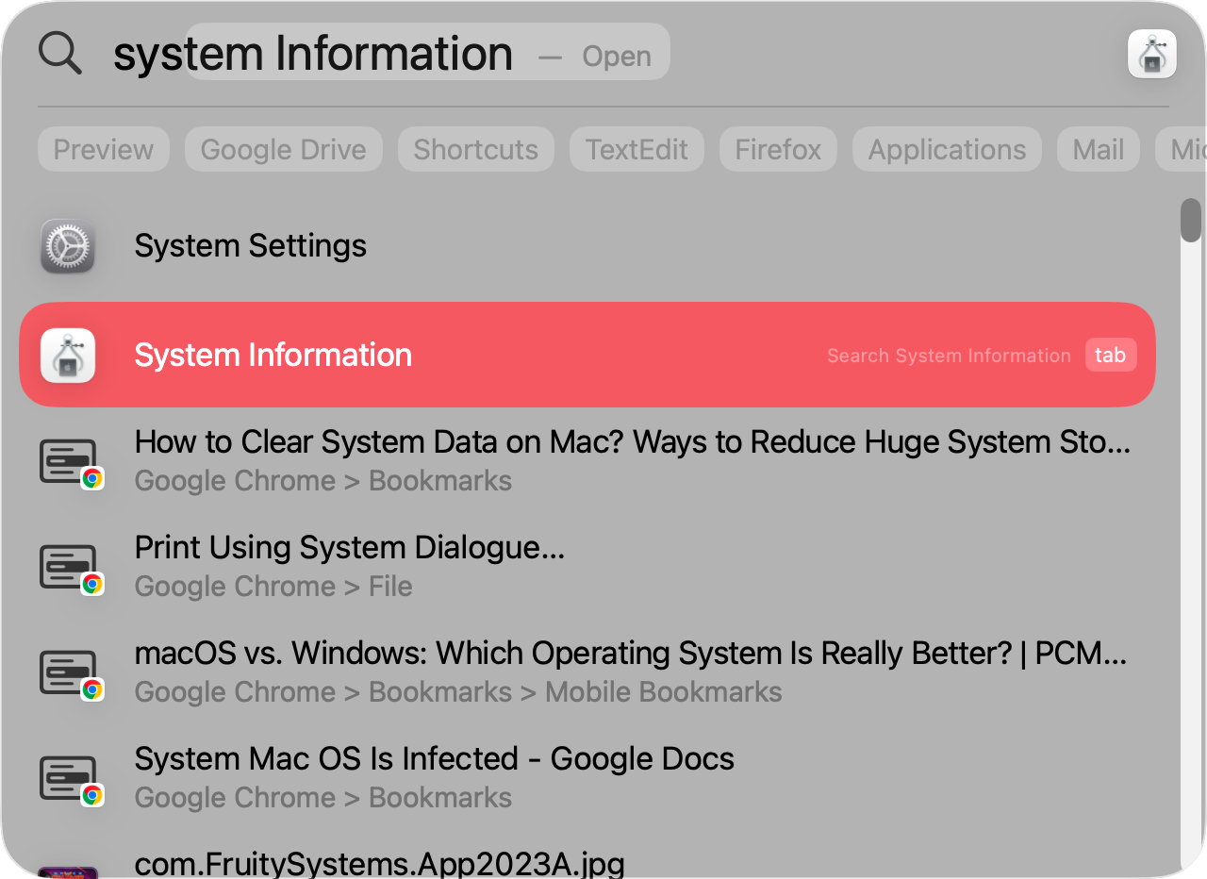Expand the Mobile Bookmarks breadcrumb
Screen dimensions: 1207x879
(x=663, y=692)
